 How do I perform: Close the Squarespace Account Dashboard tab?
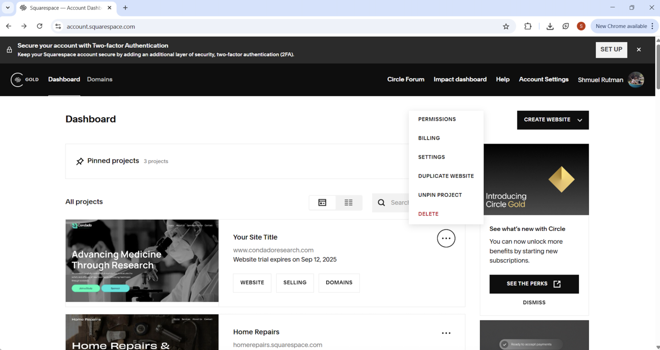coord(110,8)
